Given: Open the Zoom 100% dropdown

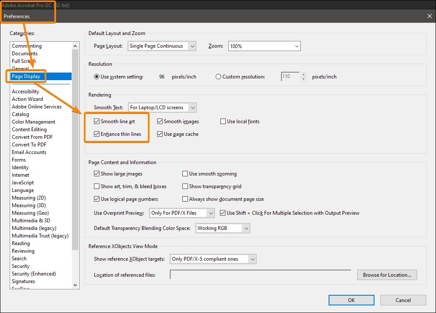Looking at the screenshot, I should 264,46.
